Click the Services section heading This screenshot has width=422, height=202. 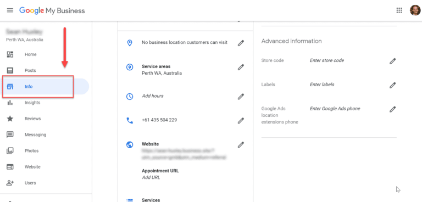(x=151, y=200)
